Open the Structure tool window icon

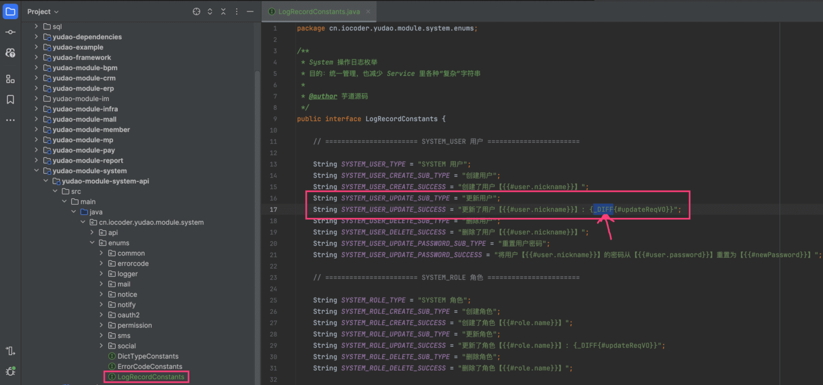(x=10, y=79)
